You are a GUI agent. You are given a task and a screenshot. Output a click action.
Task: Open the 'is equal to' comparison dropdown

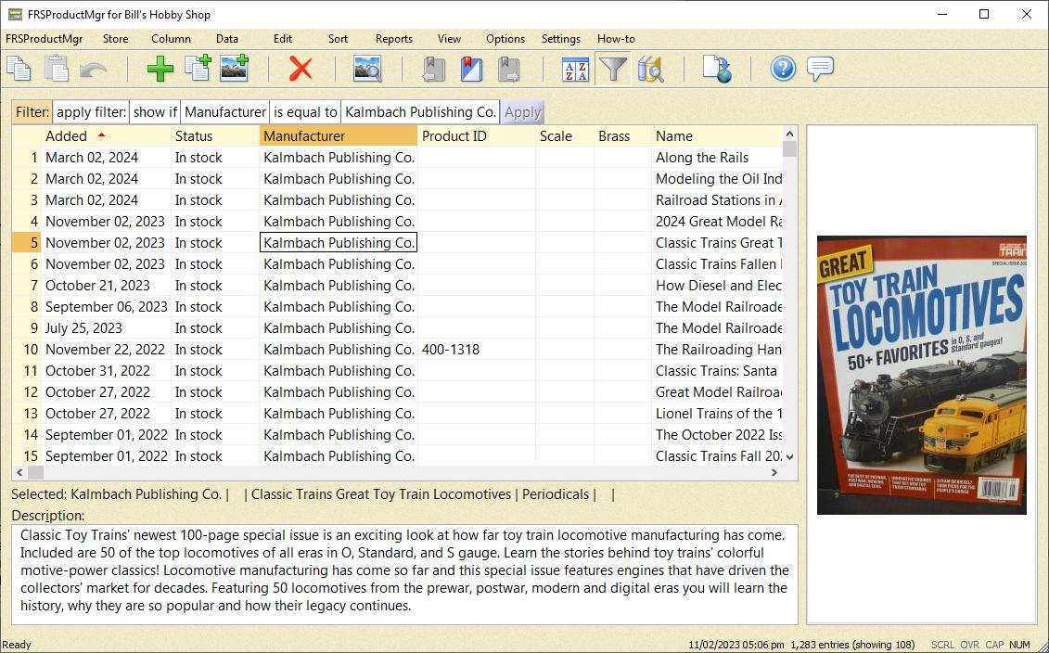pos(305,111)
